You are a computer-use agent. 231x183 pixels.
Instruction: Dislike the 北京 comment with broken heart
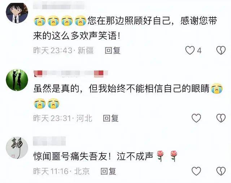[221, 171]
